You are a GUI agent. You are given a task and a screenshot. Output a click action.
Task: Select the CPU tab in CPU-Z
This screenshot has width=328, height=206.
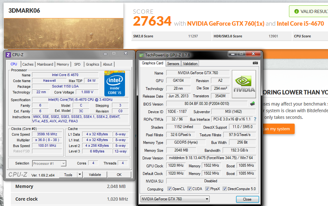point(14,64)
